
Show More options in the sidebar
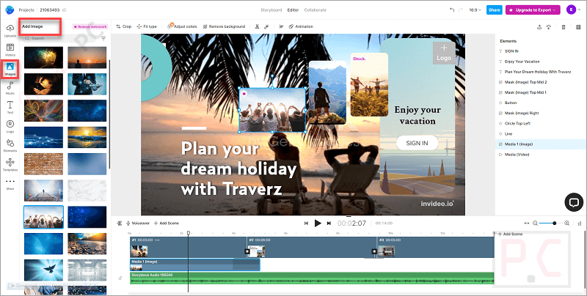(x=10, y=184)
